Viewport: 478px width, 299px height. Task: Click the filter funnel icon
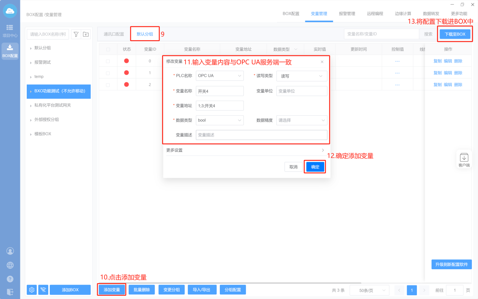coord(76,34)
